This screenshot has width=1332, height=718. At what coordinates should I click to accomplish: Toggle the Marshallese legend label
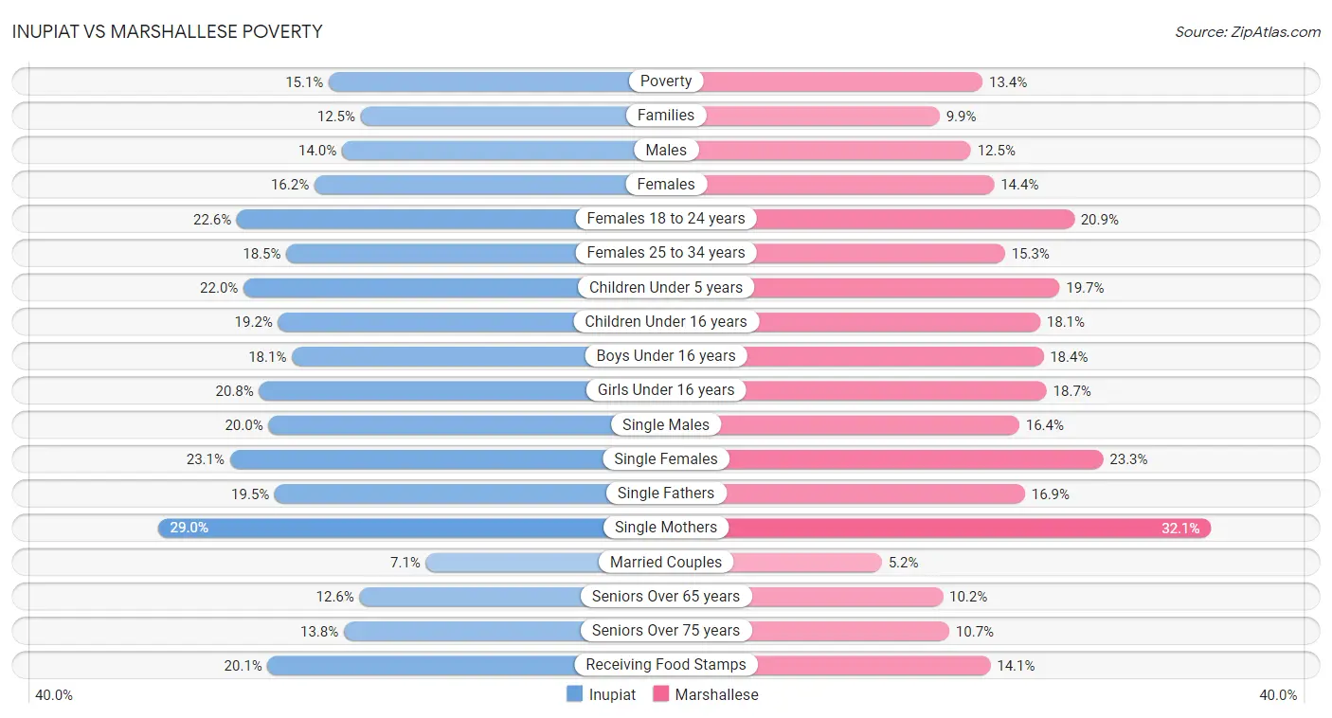(x=717, y=694)
